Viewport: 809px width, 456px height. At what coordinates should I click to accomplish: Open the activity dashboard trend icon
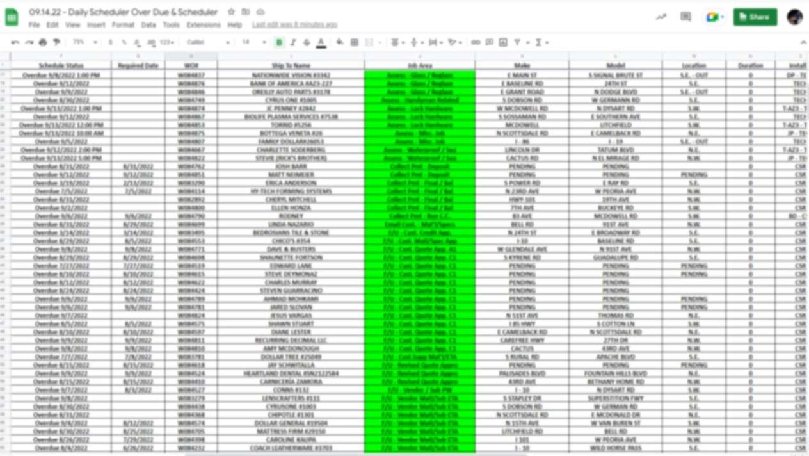[x=661, y=17]
